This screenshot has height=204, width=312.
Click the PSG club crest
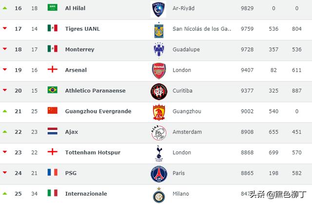coord(158,173)
